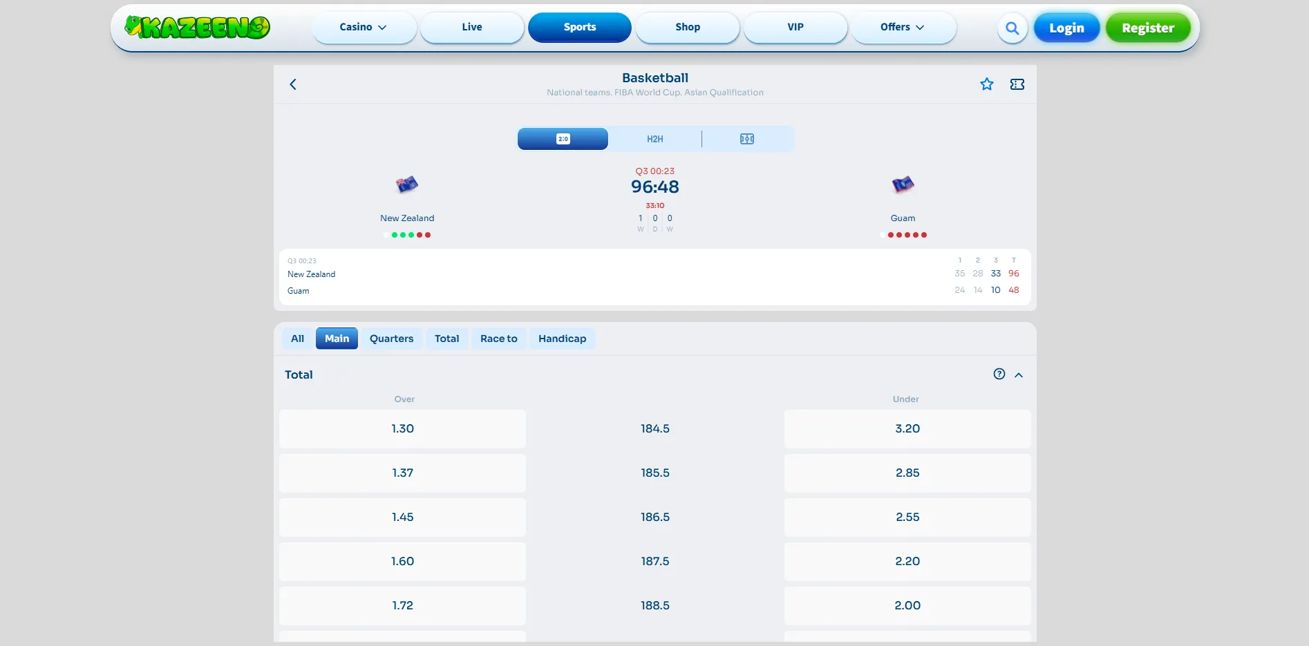Open the Total market help icon
The width and height of the screenshot is (1309, 646).
pyautogui.click(x=999, y=374)
